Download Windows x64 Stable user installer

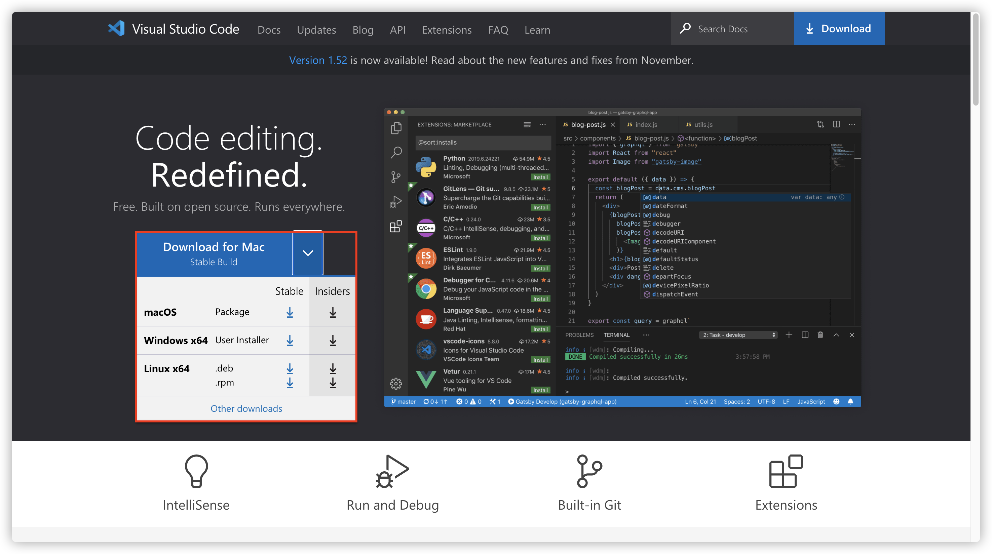(290, 340)
